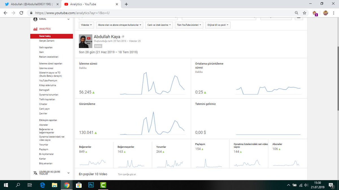Screen dimensions: 339x190
Task: Open Kitleyi elde tutma report
Action: 47,85
